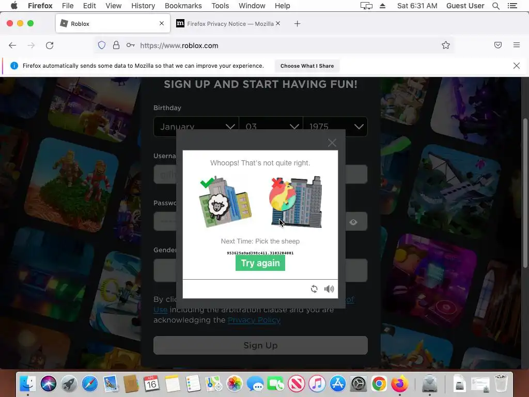
Task: Dismiss the Firefox data notification bar
Action: click(517, 66)
